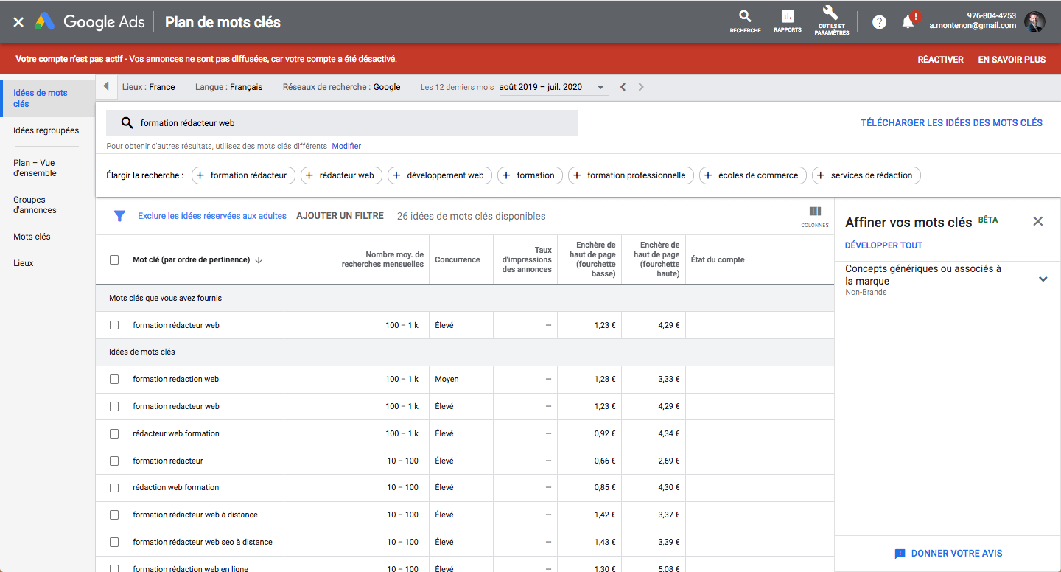
Task: Click AJOUTER UN FILTRE
Action: (x=340, y=216)
